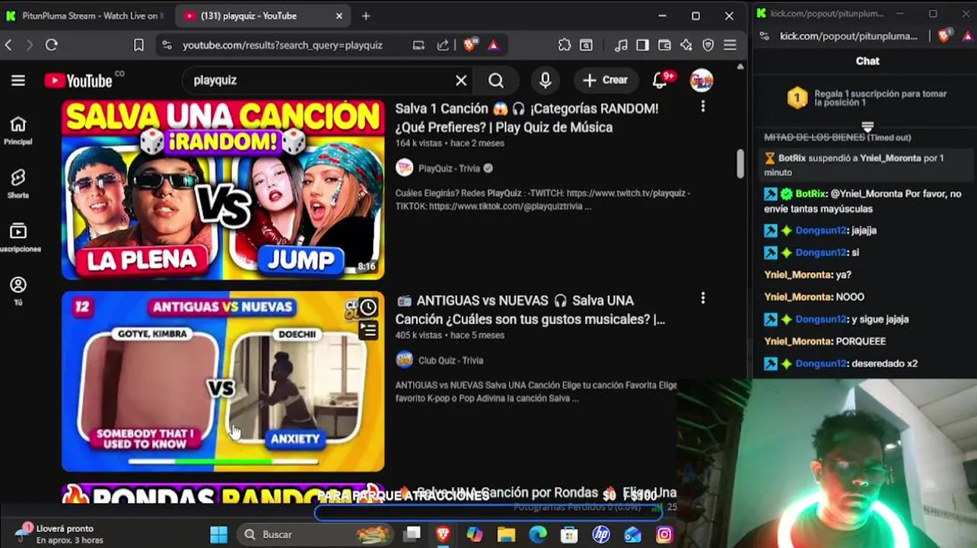Submit search with the magnifier button
This screenshot has height=548, width=977.
[496, 80]
